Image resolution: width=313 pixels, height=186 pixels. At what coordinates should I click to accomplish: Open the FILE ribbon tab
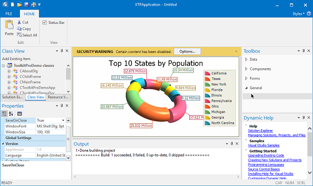9,14
